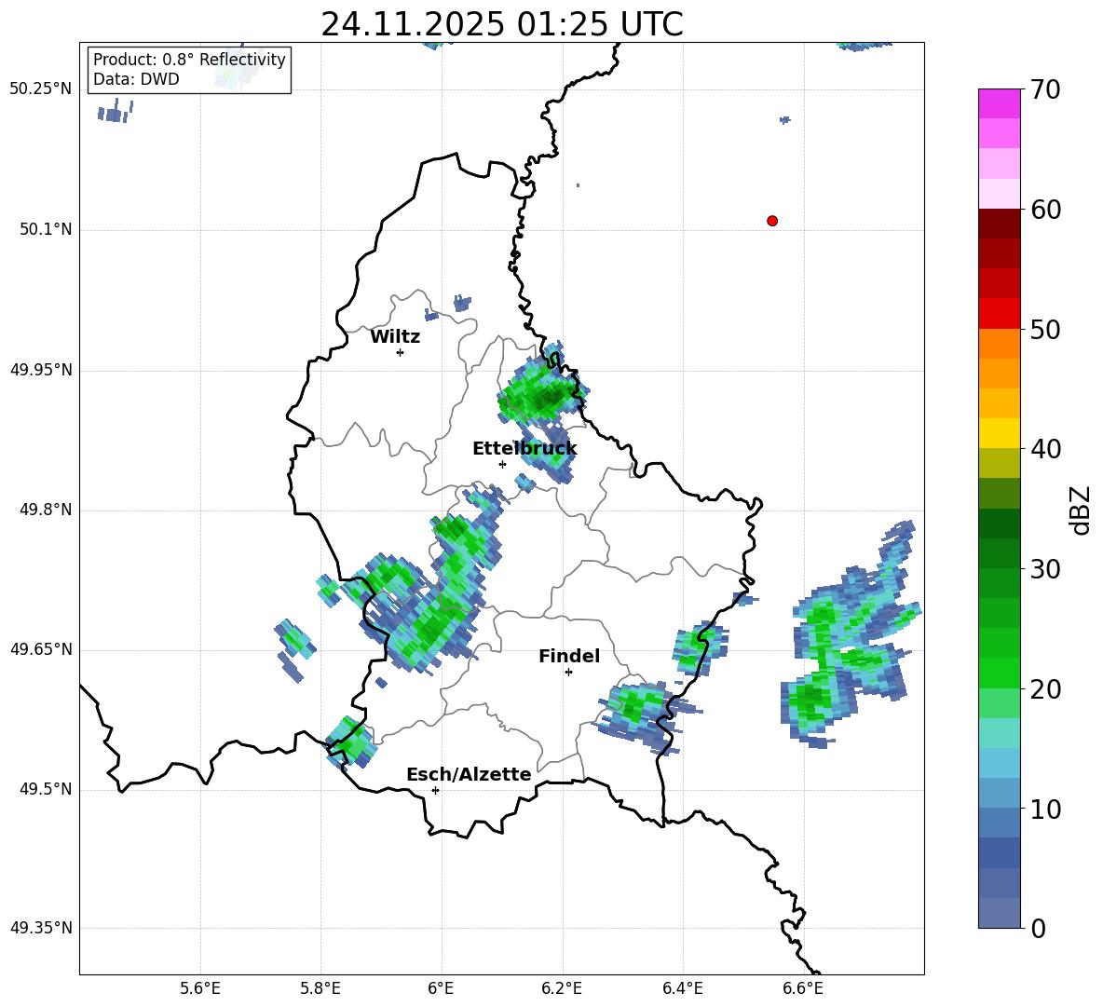Viewport: 1103px width, 1007px height.
Task: Pick the yellow swatch just above 40 dBZ
Action: coord(1000,433)
